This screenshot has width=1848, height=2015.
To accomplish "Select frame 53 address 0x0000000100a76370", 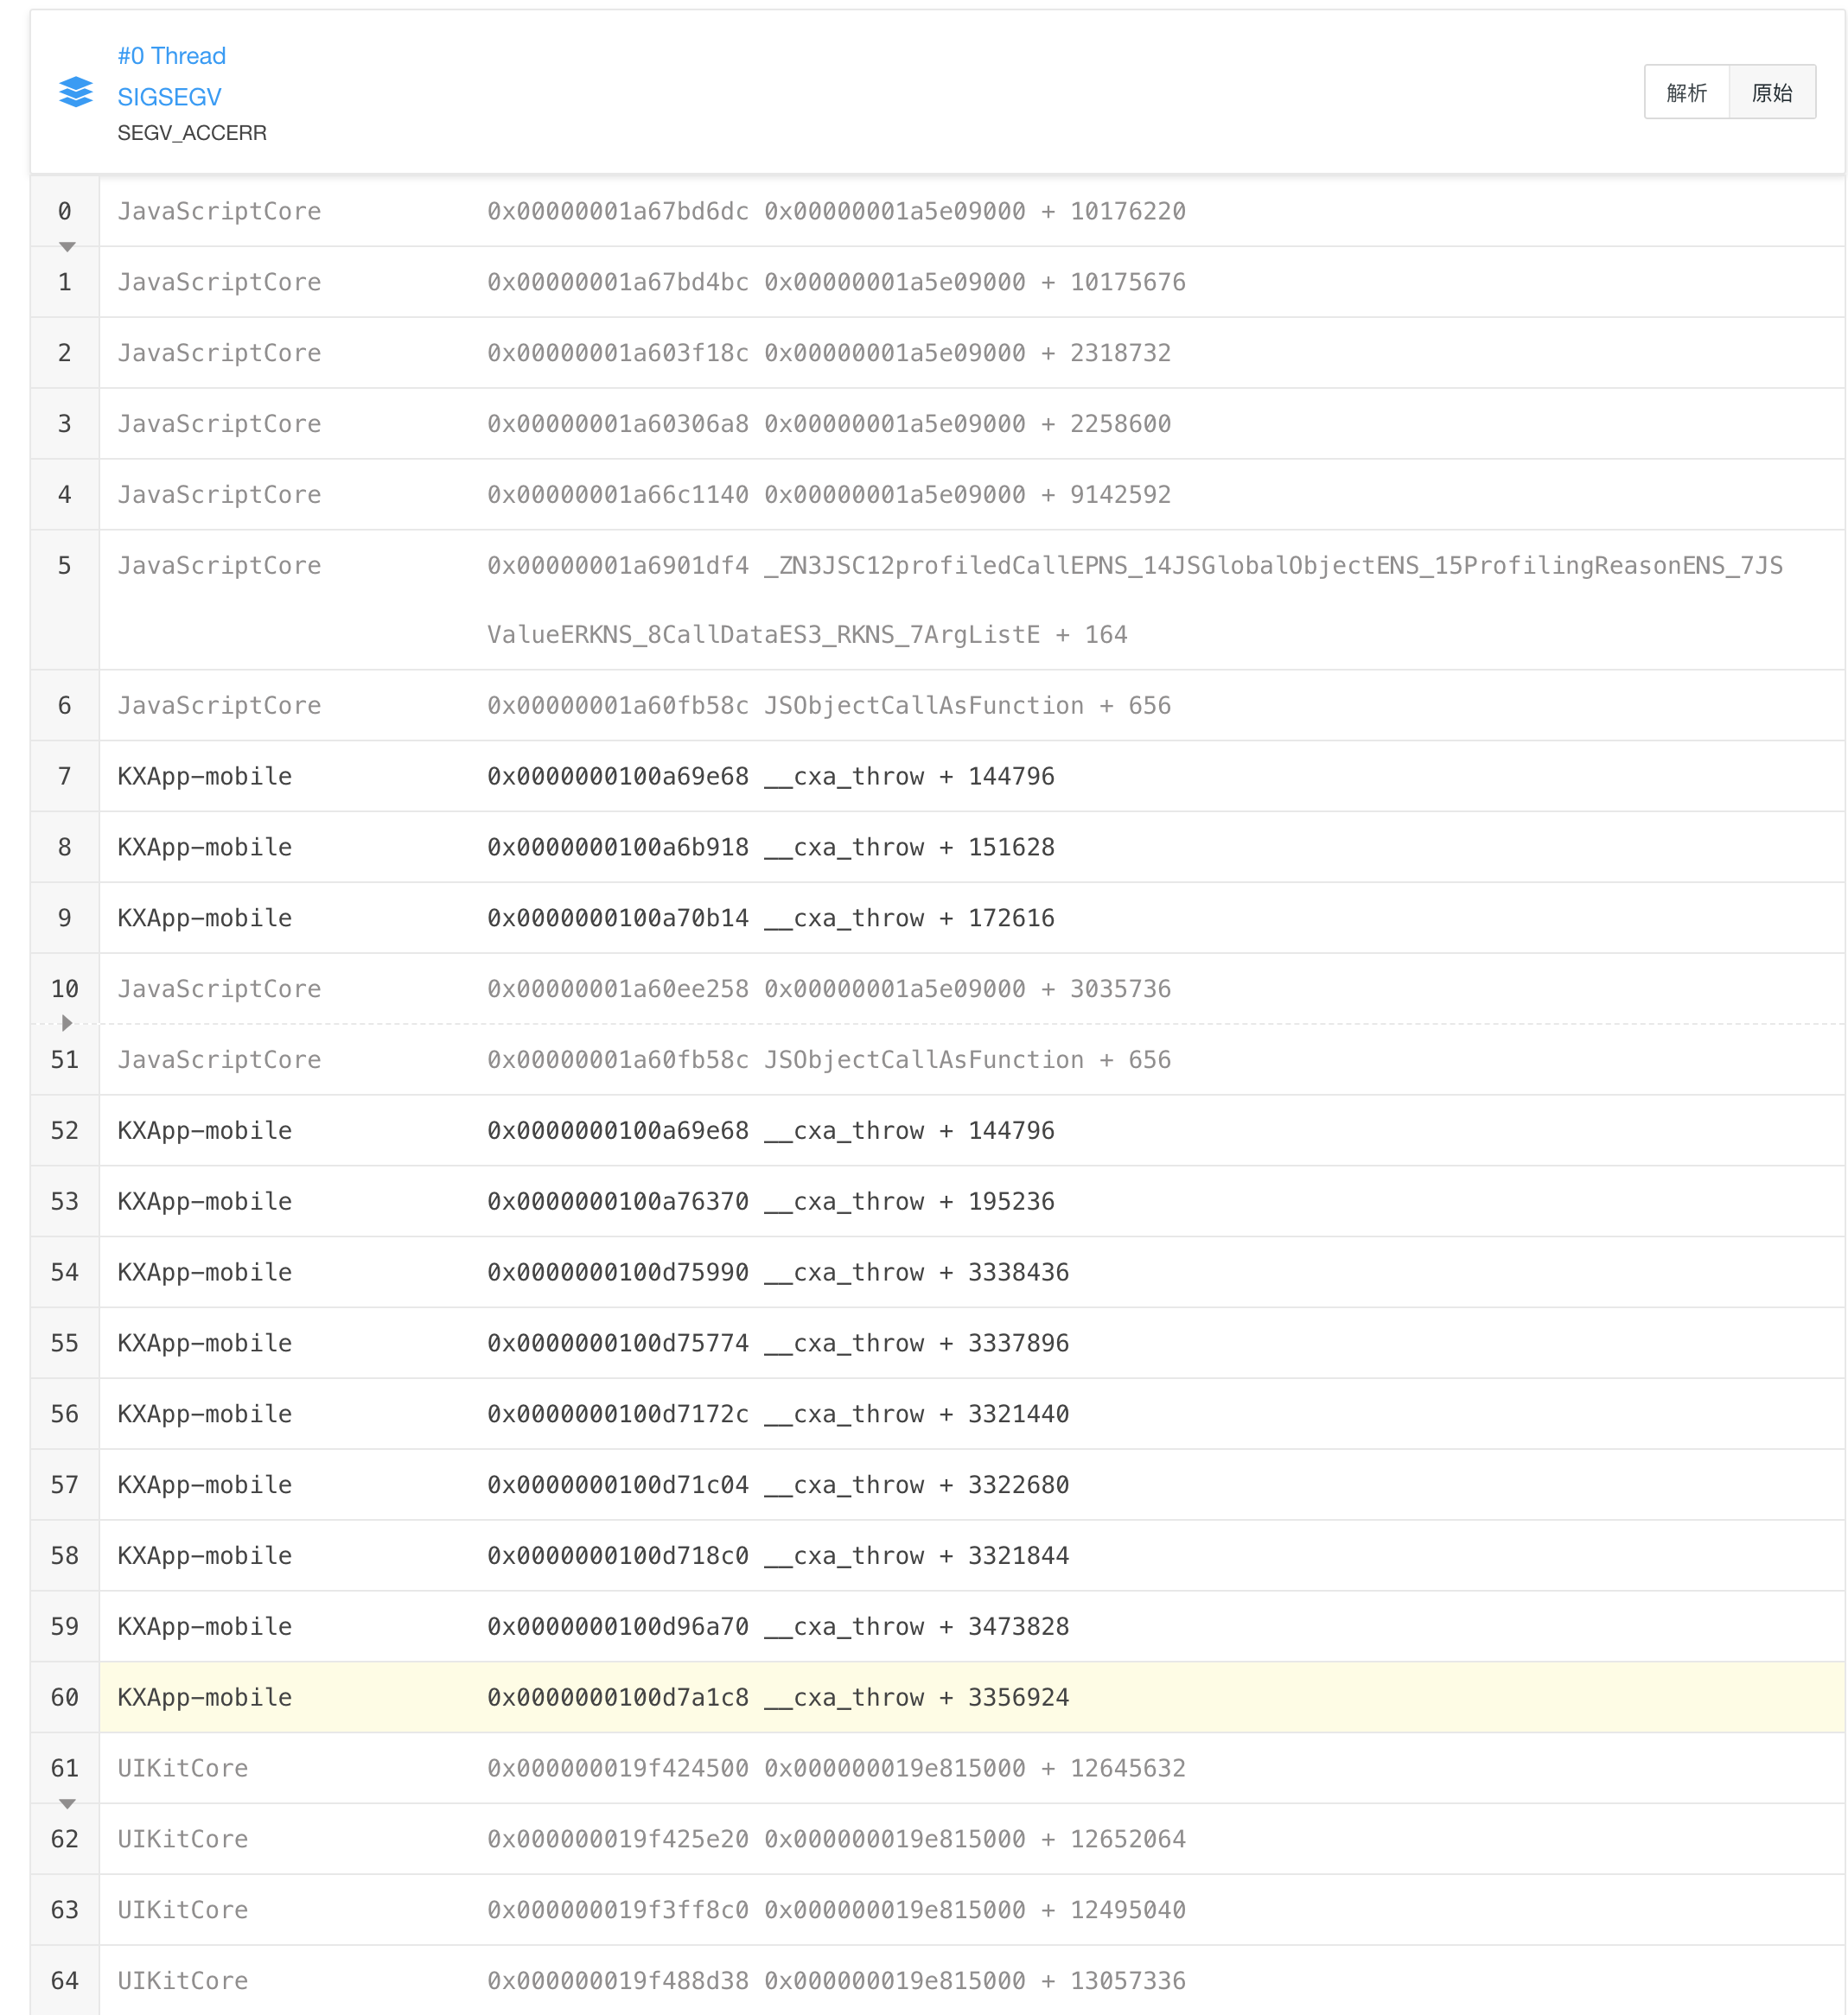I will point(617,1201).
